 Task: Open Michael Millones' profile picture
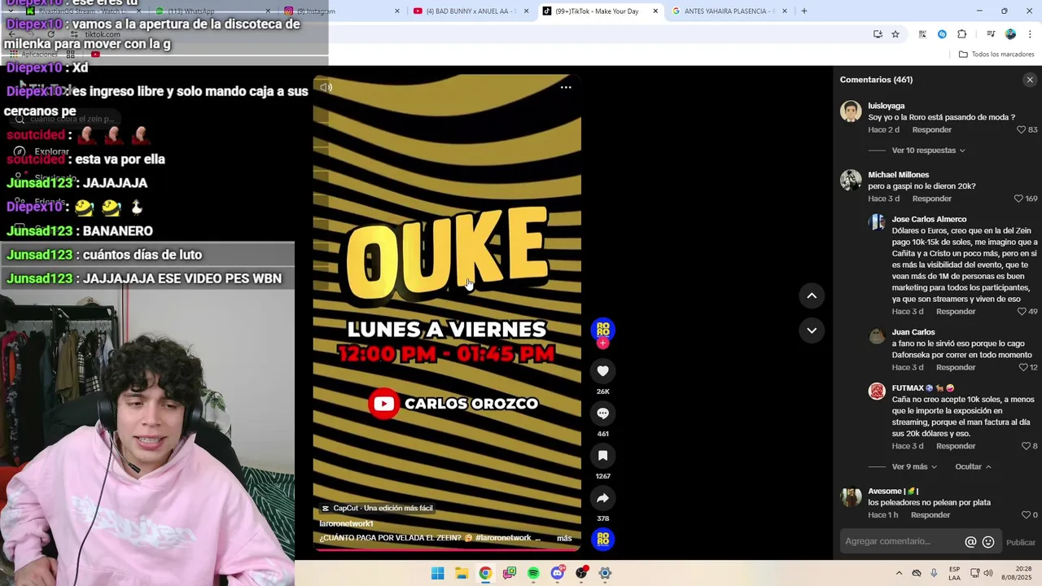click(851, 180)
